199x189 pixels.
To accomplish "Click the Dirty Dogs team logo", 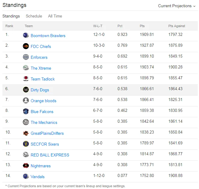I will coord(26,90).
